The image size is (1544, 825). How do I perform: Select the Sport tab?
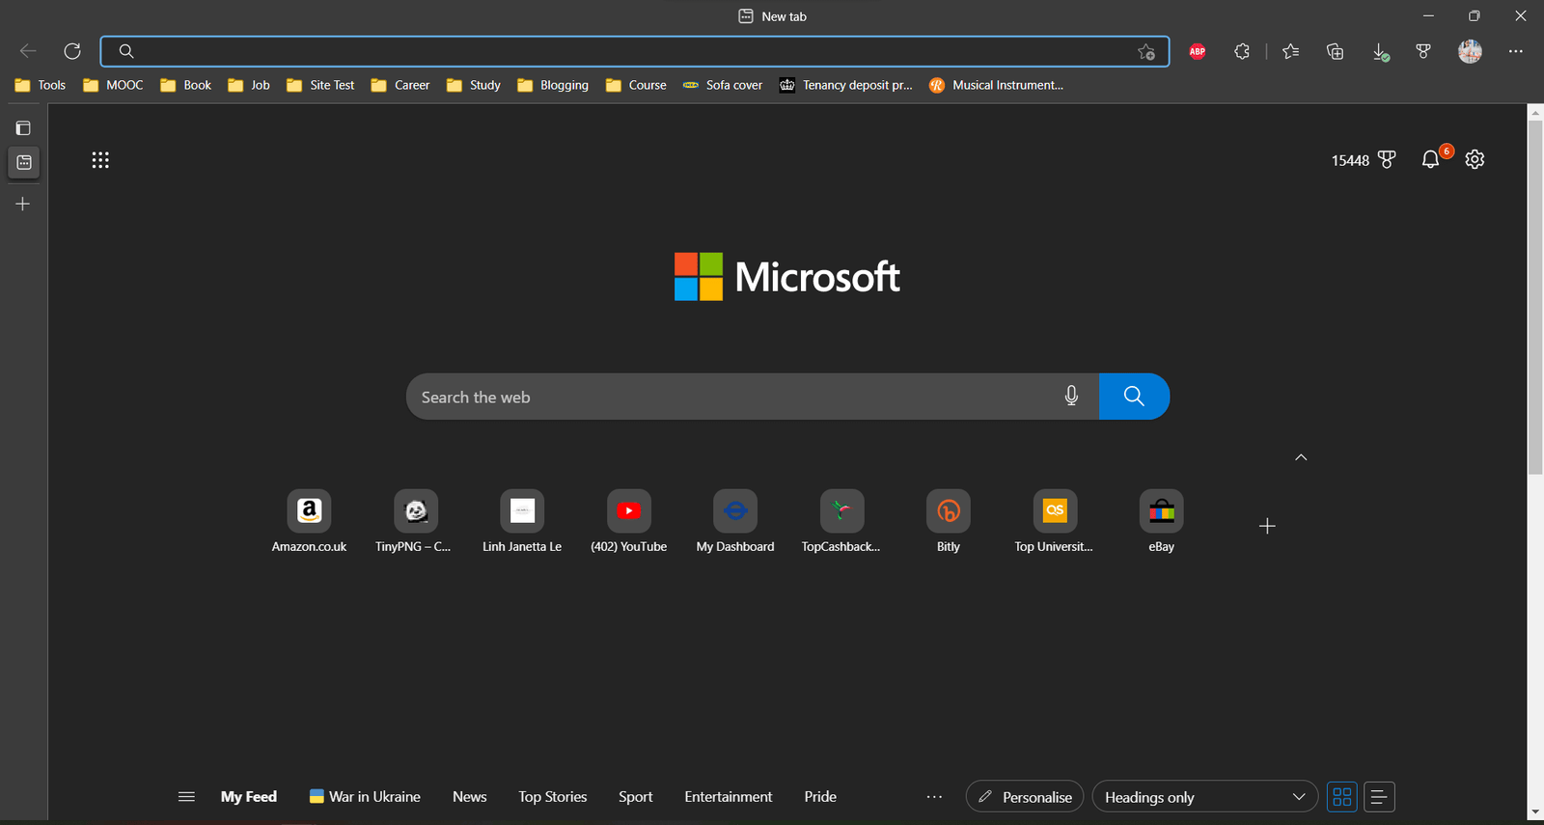pyautogui.click(x=636, y=797)
